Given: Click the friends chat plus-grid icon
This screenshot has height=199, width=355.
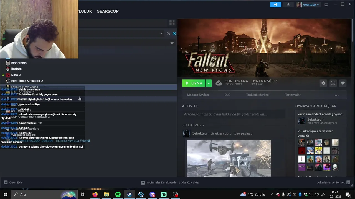Looking at the screenshot, I should click(348, 182).
